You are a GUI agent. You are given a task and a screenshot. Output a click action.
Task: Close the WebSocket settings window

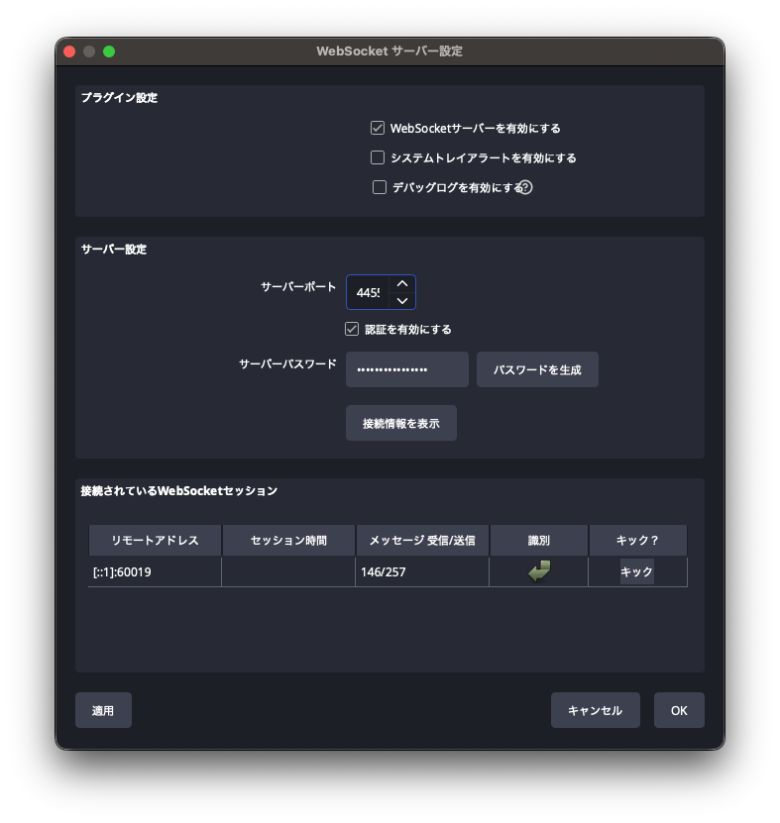(69, 51)
